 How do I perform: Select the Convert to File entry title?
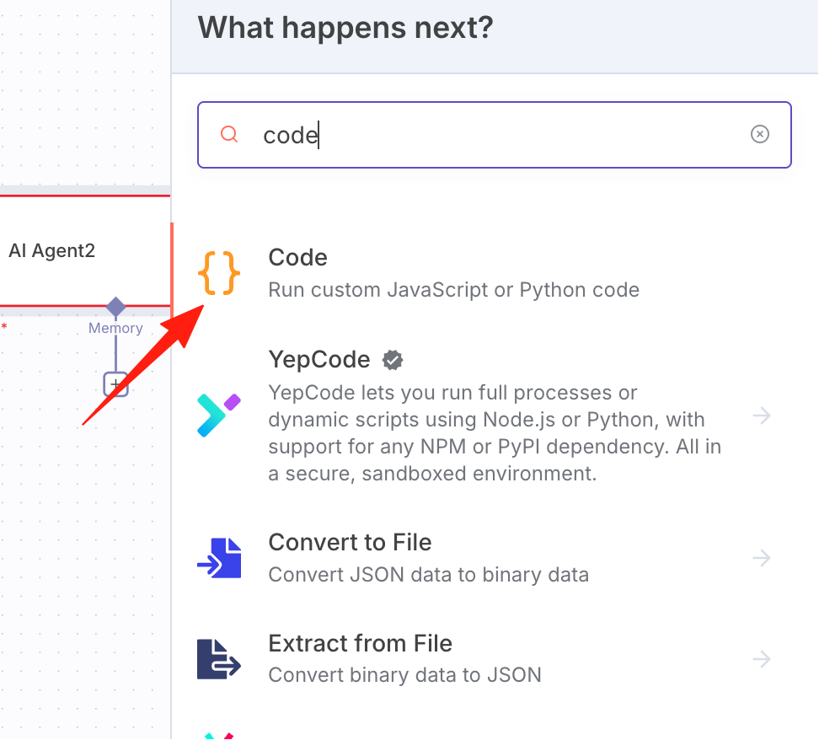350,542
